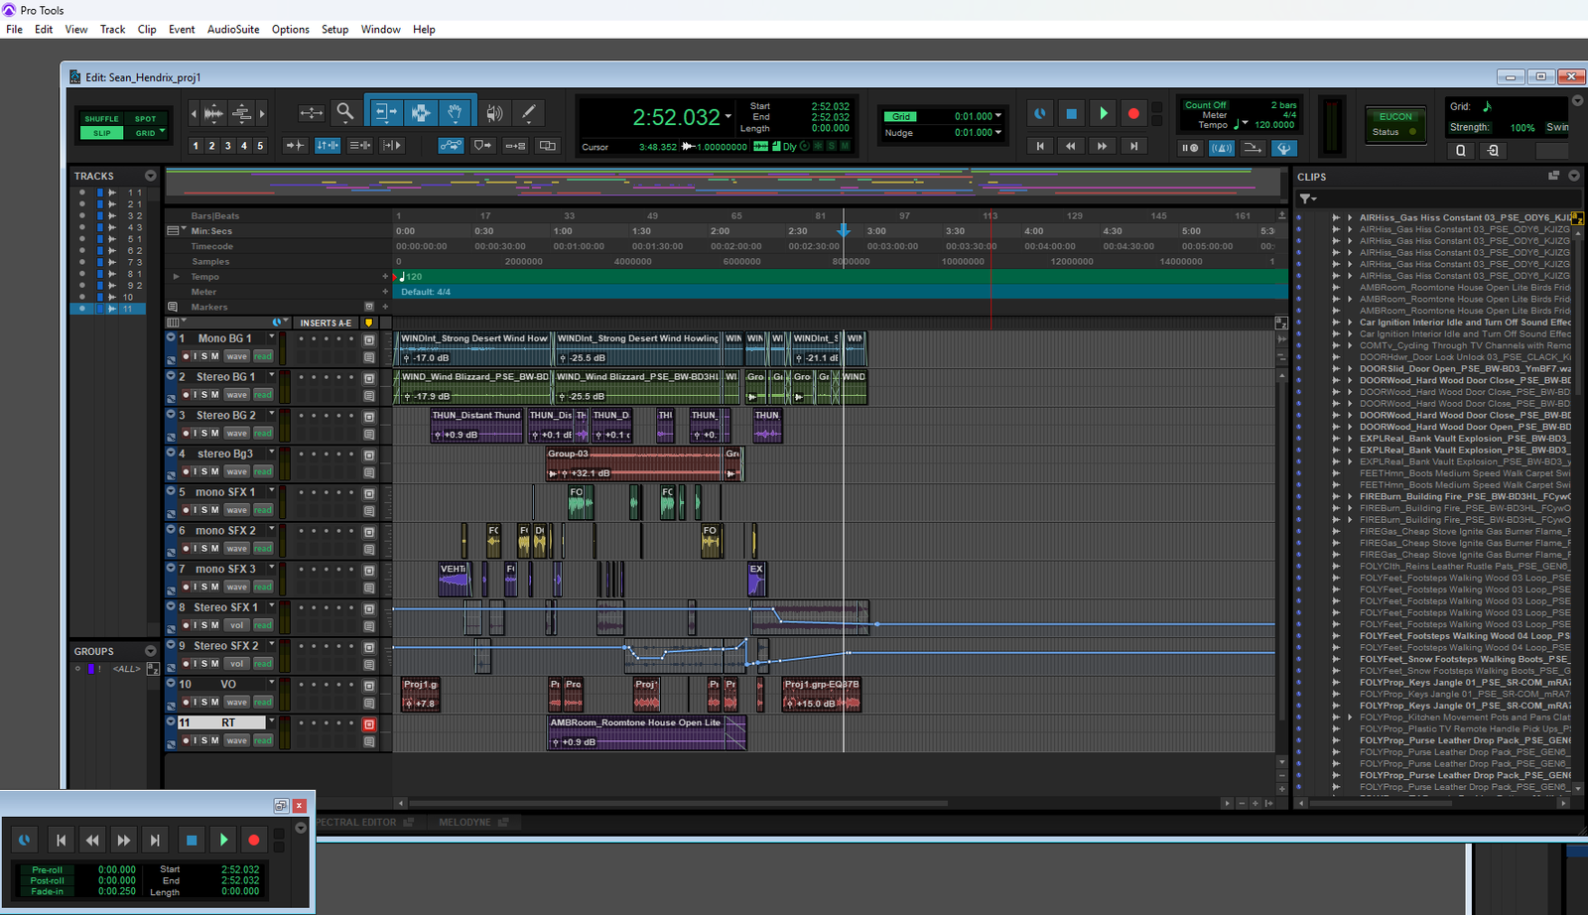Click play in the floating transport window
Image resolution: width=1588 pixels, height=915 pixels.
[223, 840]
